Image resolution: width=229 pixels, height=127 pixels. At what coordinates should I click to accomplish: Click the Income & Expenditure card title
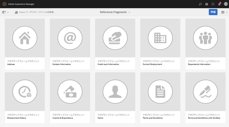pos(63,118)
